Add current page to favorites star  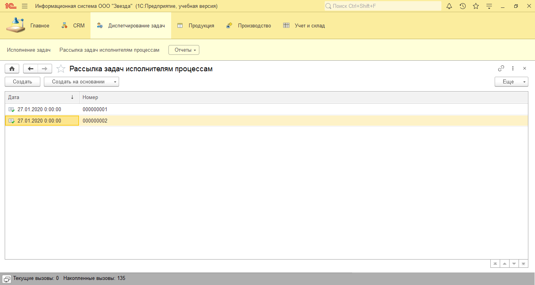click(x=61, y=69)
